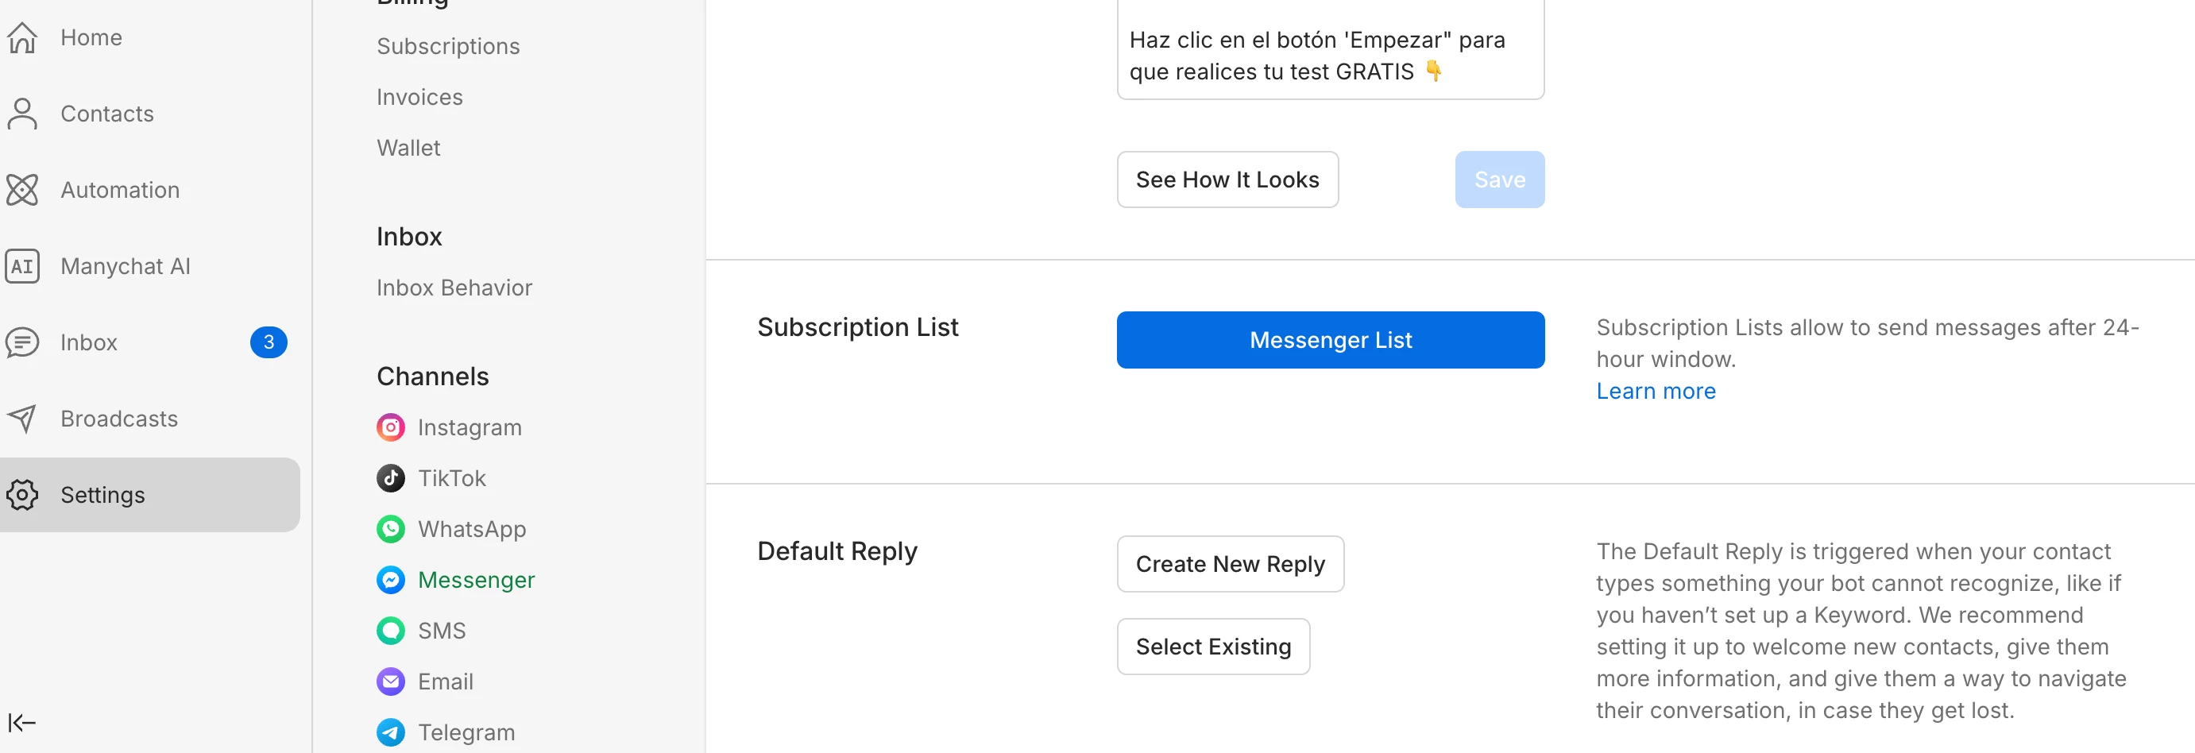This screenshot has width=2195, height=753.
Task: Open Contacts via the person icon
Action: coord(23,114)
